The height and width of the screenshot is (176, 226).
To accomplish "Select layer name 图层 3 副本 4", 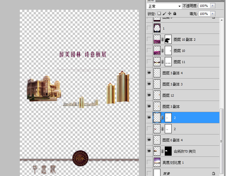I will [x=173, y=73].
